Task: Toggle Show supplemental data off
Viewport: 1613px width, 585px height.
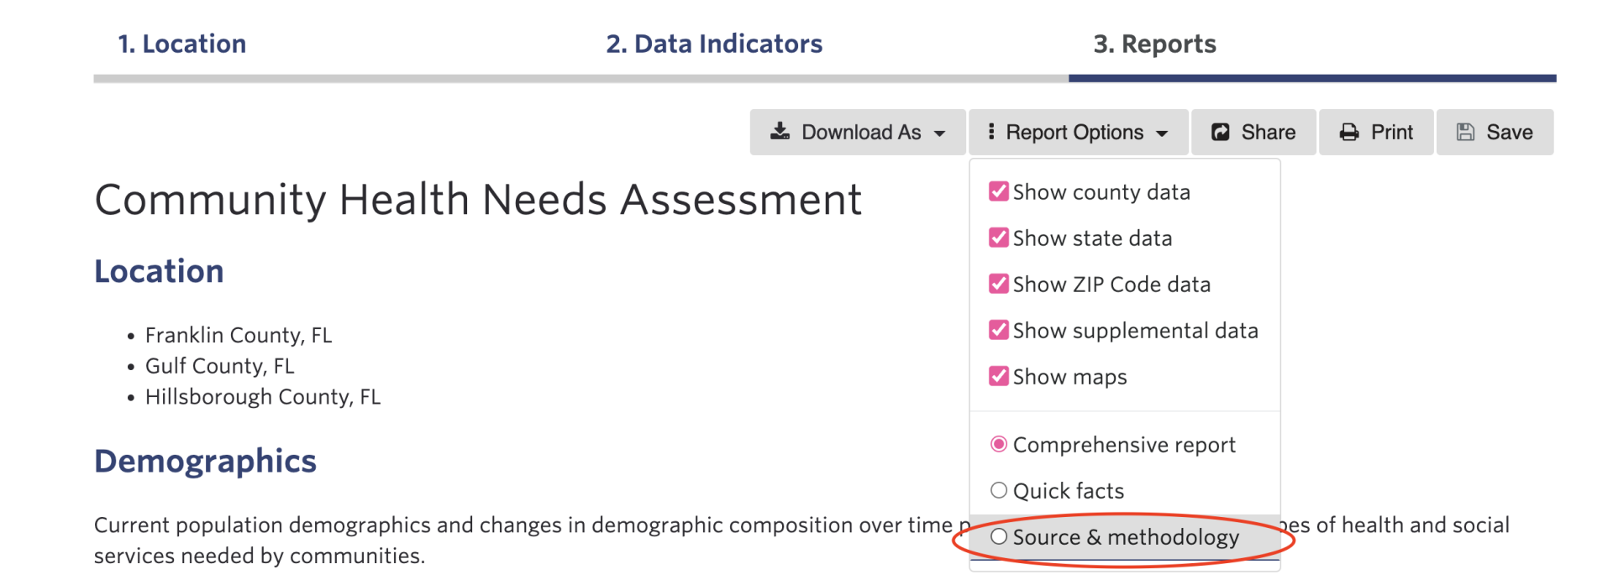Action: point(998,330)
